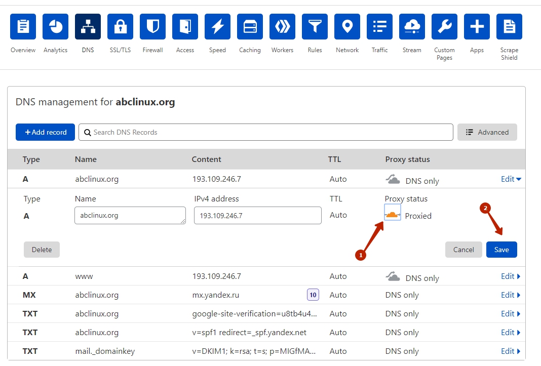Open the Scrape Shield document icon

click(x=509, y=27)
